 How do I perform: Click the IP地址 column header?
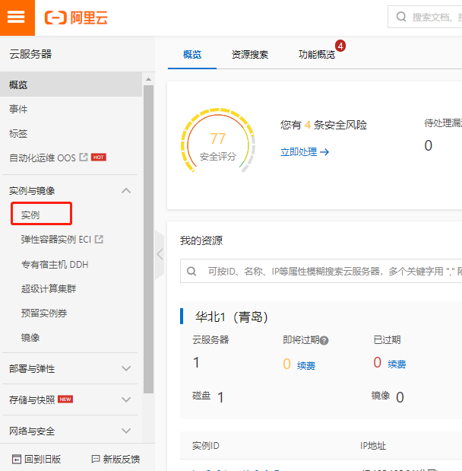point(373,446)
